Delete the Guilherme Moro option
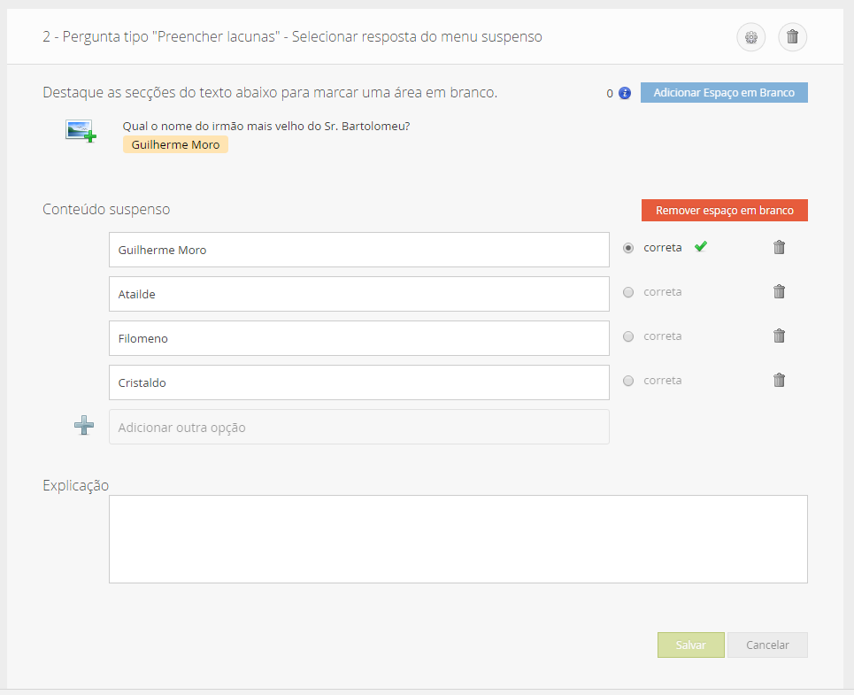This screenshot has width=854, height=695. [x=779, y=248]
